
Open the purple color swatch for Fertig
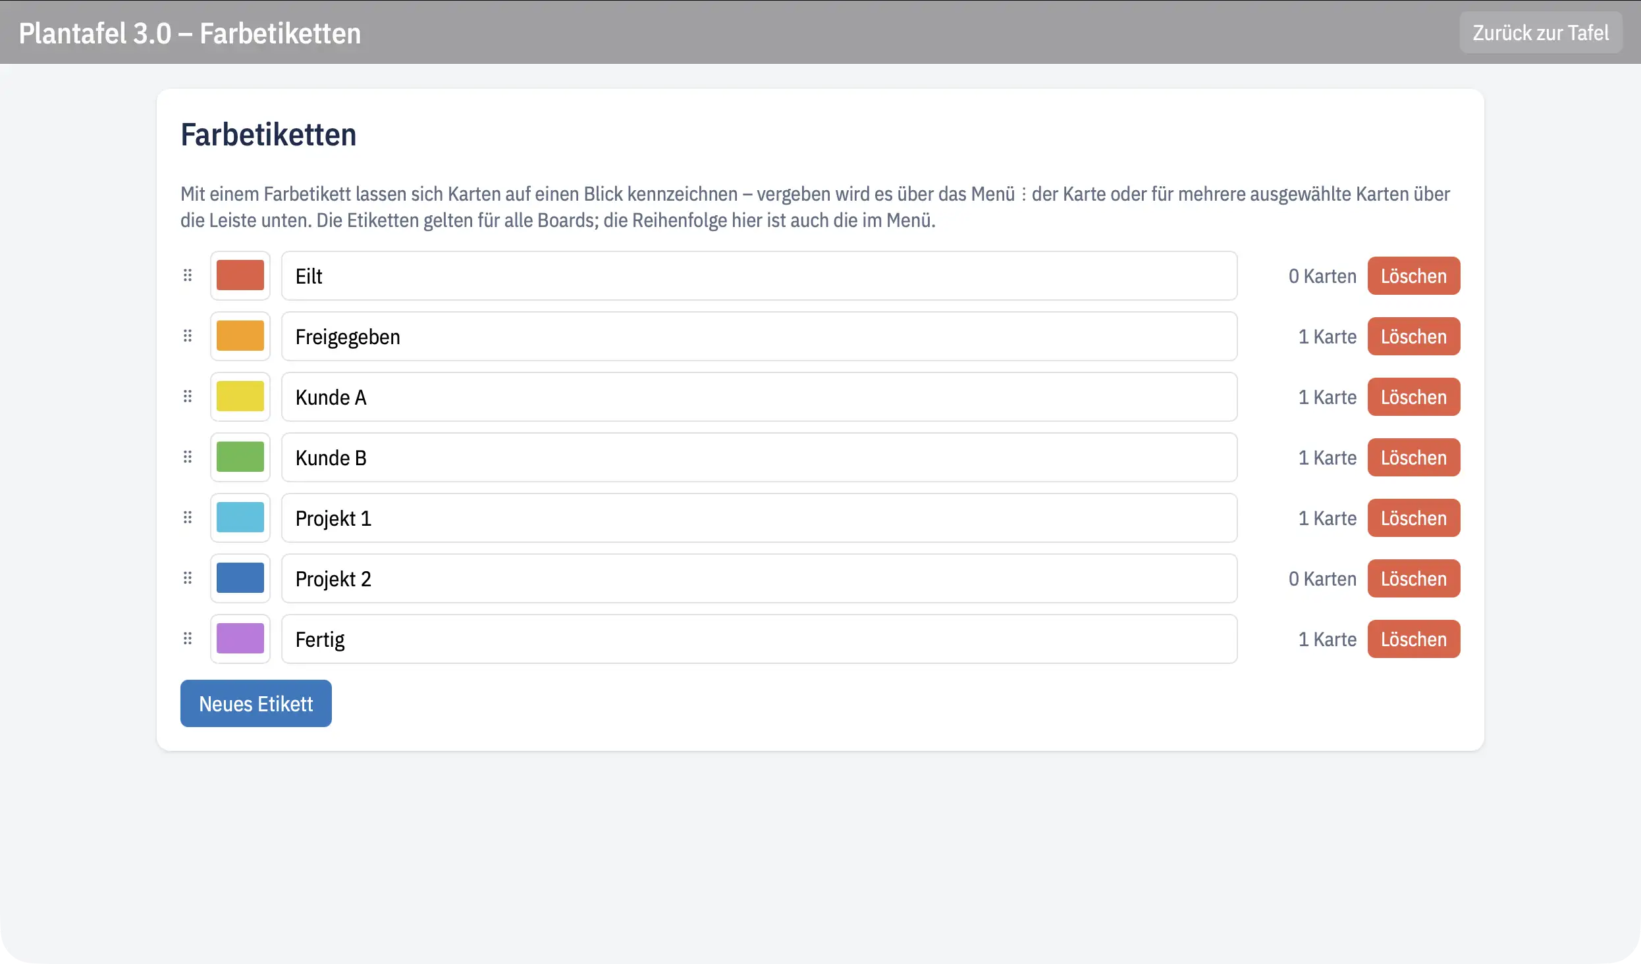click(240, 639)
